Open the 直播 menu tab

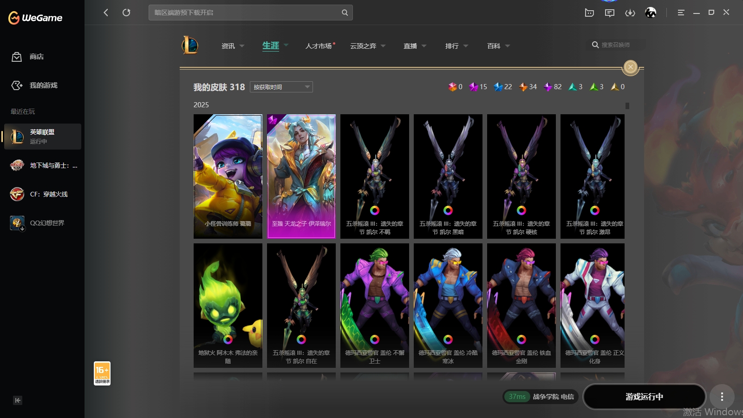[x=411, y=46]
